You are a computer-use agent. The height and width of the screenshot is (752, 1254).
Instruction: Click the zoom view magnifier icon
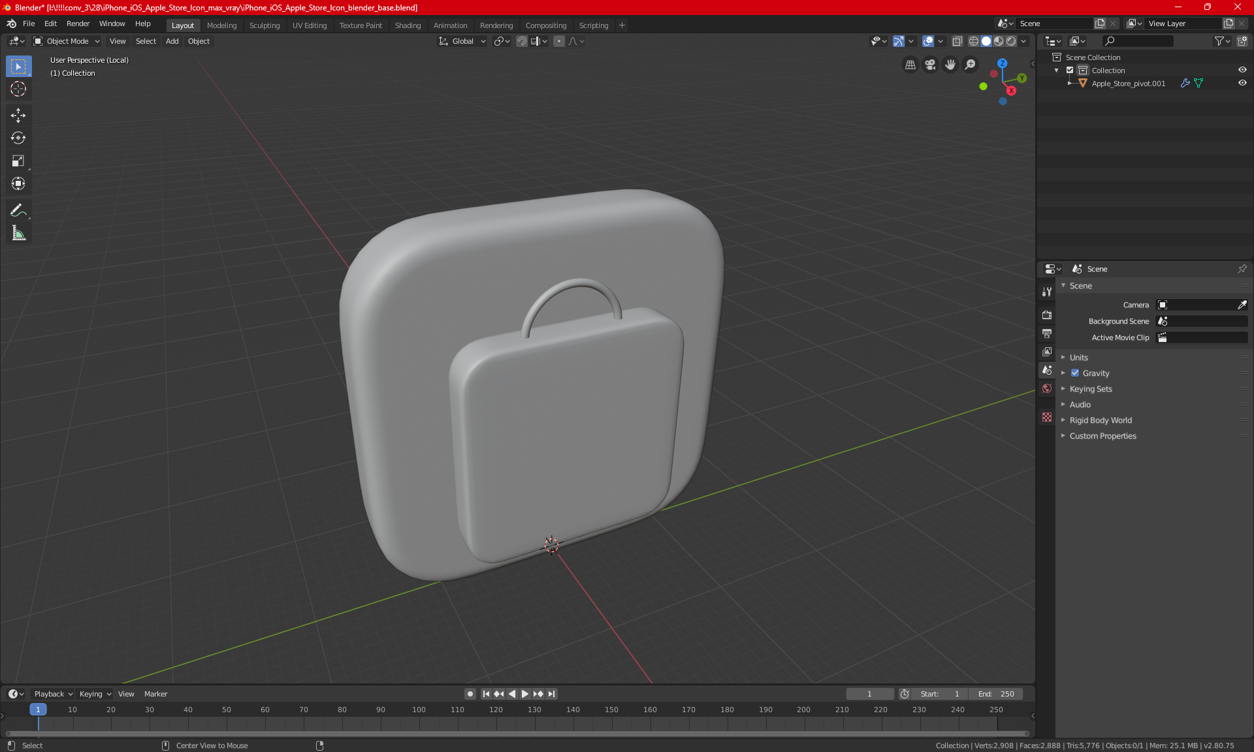(971, 65)
